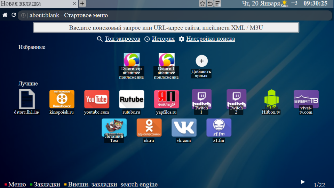Click the Добавить ярлык plus button
Screen dimensions: 334x188
pos(201,61)
